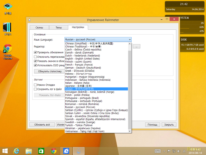
Task: Select French - français language
Action: point(96,65)
